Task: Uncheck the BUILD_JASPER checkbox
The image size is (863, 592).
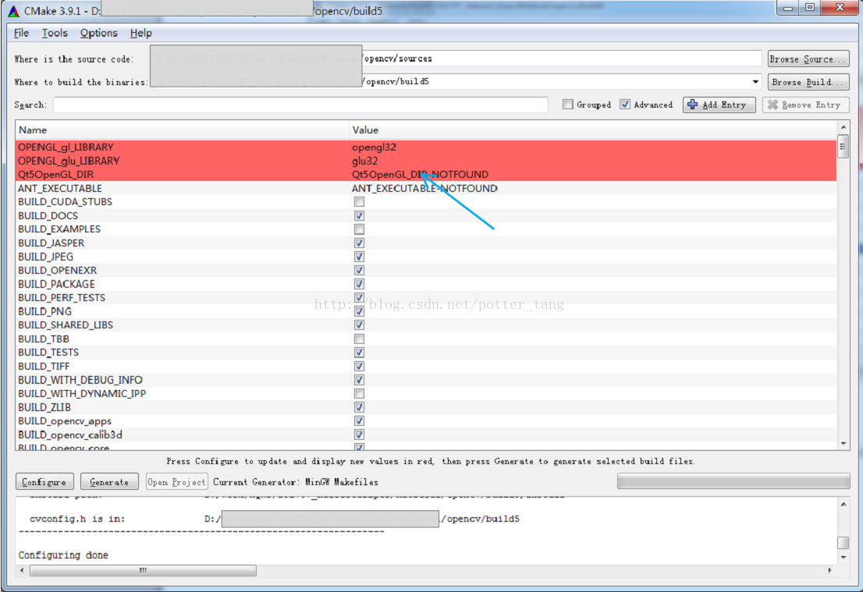Action: pyautogui.click(x=359, y=243)
